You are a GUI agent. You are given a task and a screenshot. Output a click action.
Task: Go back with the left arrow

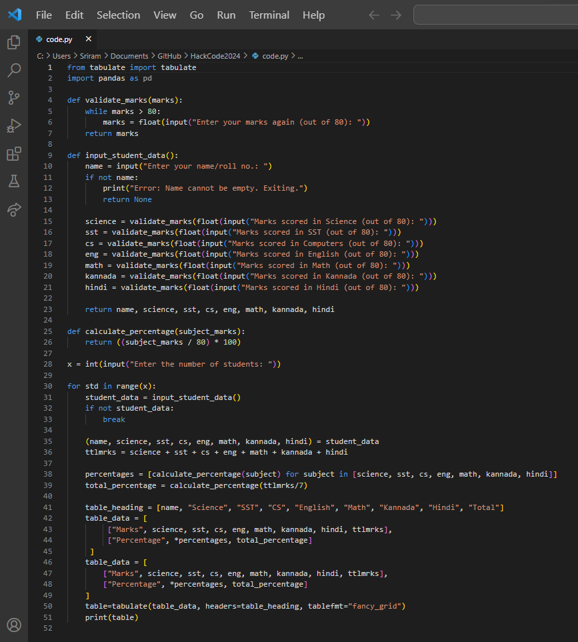pos(374,15)
